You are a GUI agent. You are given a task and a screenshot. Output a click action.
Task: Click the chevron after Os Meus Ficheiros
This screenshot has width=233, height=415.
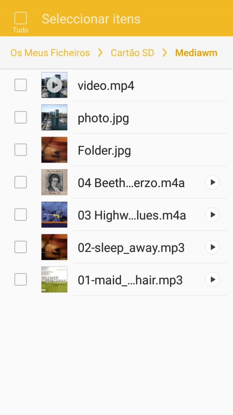click(100, 53)
